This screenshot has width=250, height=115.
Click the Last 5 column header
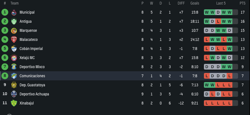click(221, 3)
